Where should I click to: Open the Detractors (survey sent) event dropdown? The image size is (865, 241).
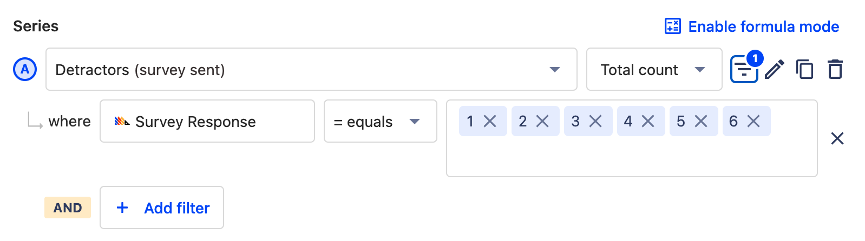(311, 70)
